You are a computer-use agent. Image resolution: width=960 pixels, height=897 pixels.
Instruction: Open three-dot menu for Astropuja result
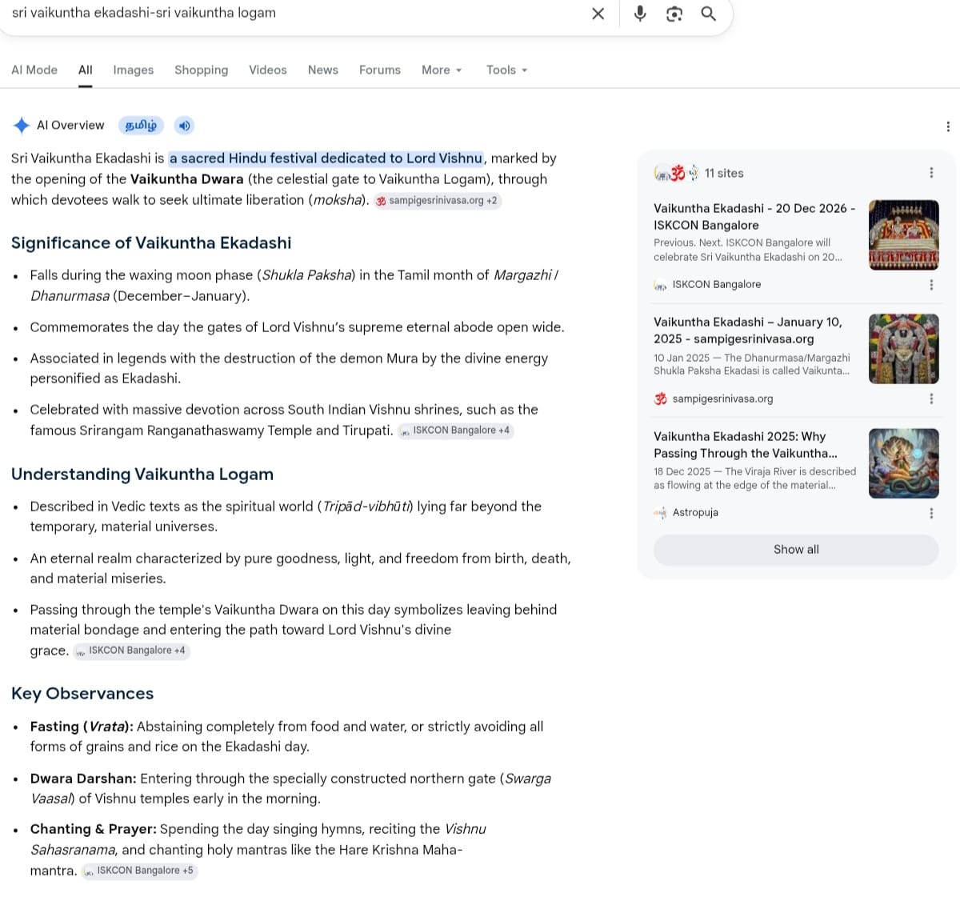tap(931, 513)
